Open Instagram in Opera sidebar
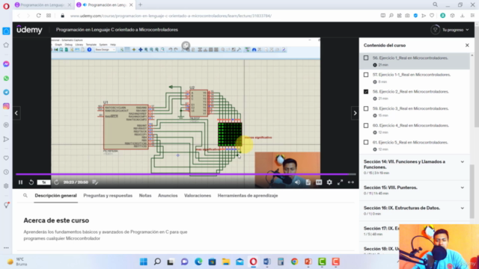The height and width of the screenshot is (269, 479). click(x=6, y=106)
